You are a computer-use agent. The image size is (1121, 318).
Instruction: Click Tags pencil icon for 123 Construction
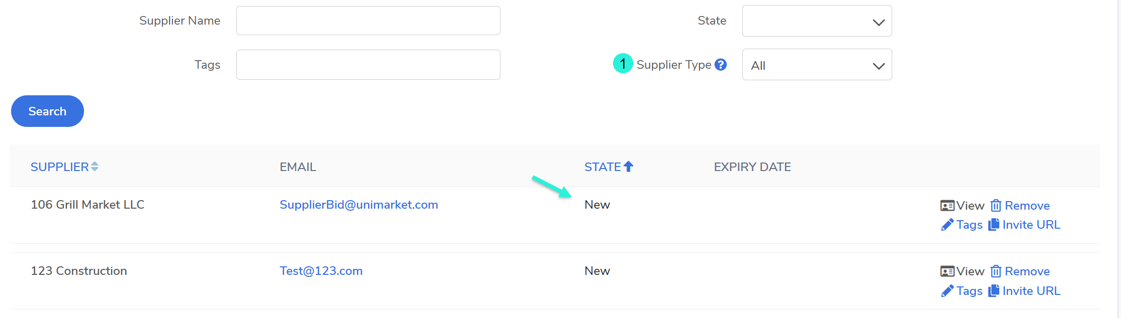(x=947, y=291)
